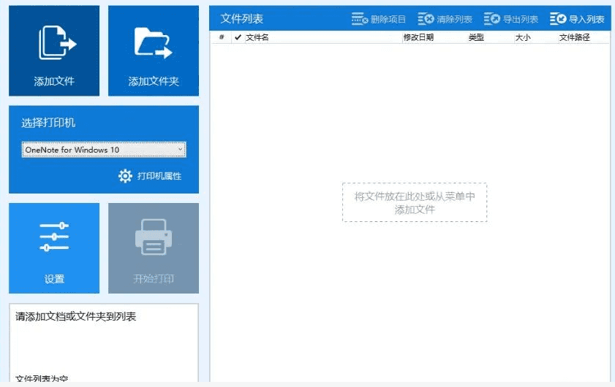Click the 开始打印 (Start Print) tile

pos(154,248)
